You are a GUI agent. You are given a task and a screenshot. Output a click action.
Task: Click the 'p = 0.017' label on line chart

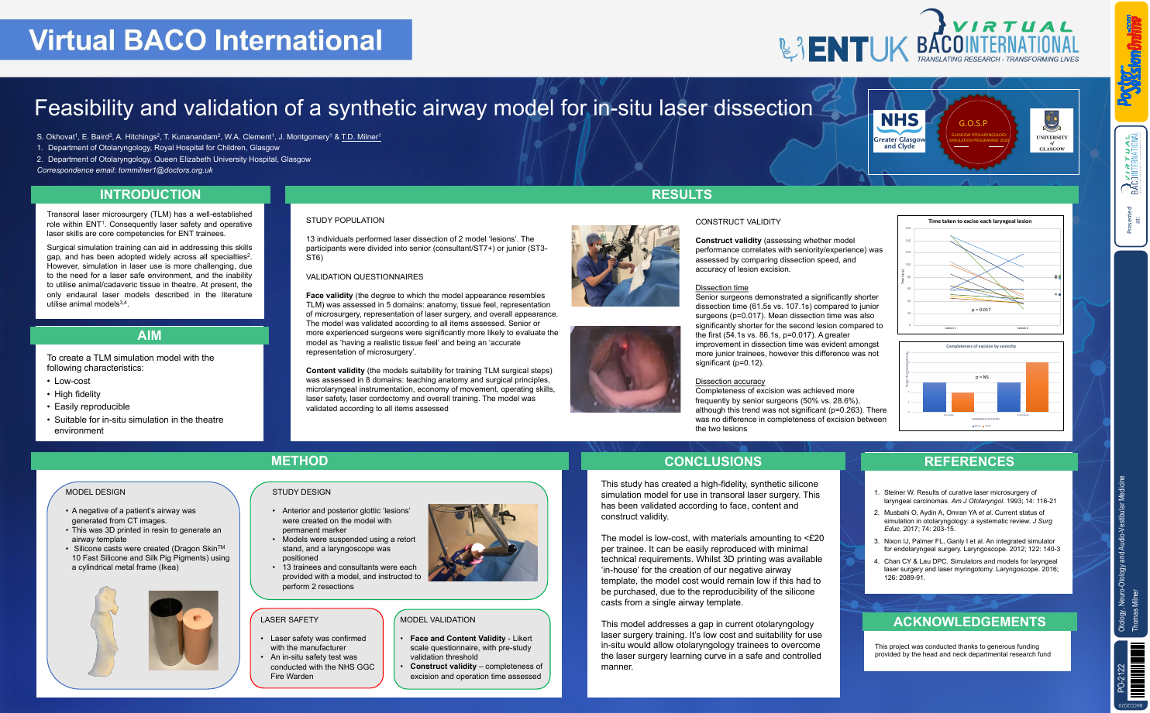coord(981,310)
